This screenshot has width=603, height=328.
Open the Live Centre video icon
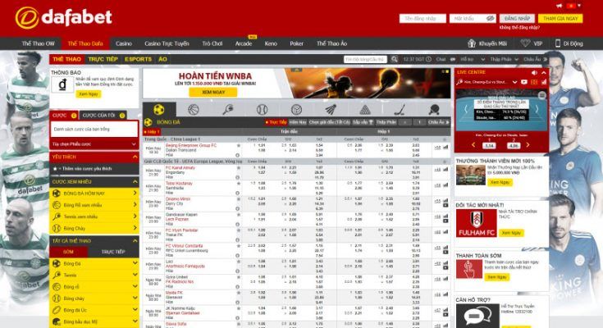click(x=523, y=82)
